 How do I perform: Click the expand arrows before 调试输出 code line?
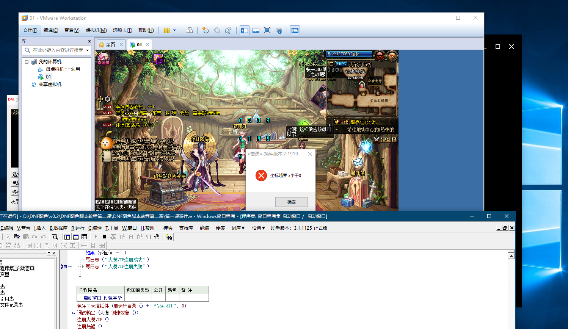point(74,313)
